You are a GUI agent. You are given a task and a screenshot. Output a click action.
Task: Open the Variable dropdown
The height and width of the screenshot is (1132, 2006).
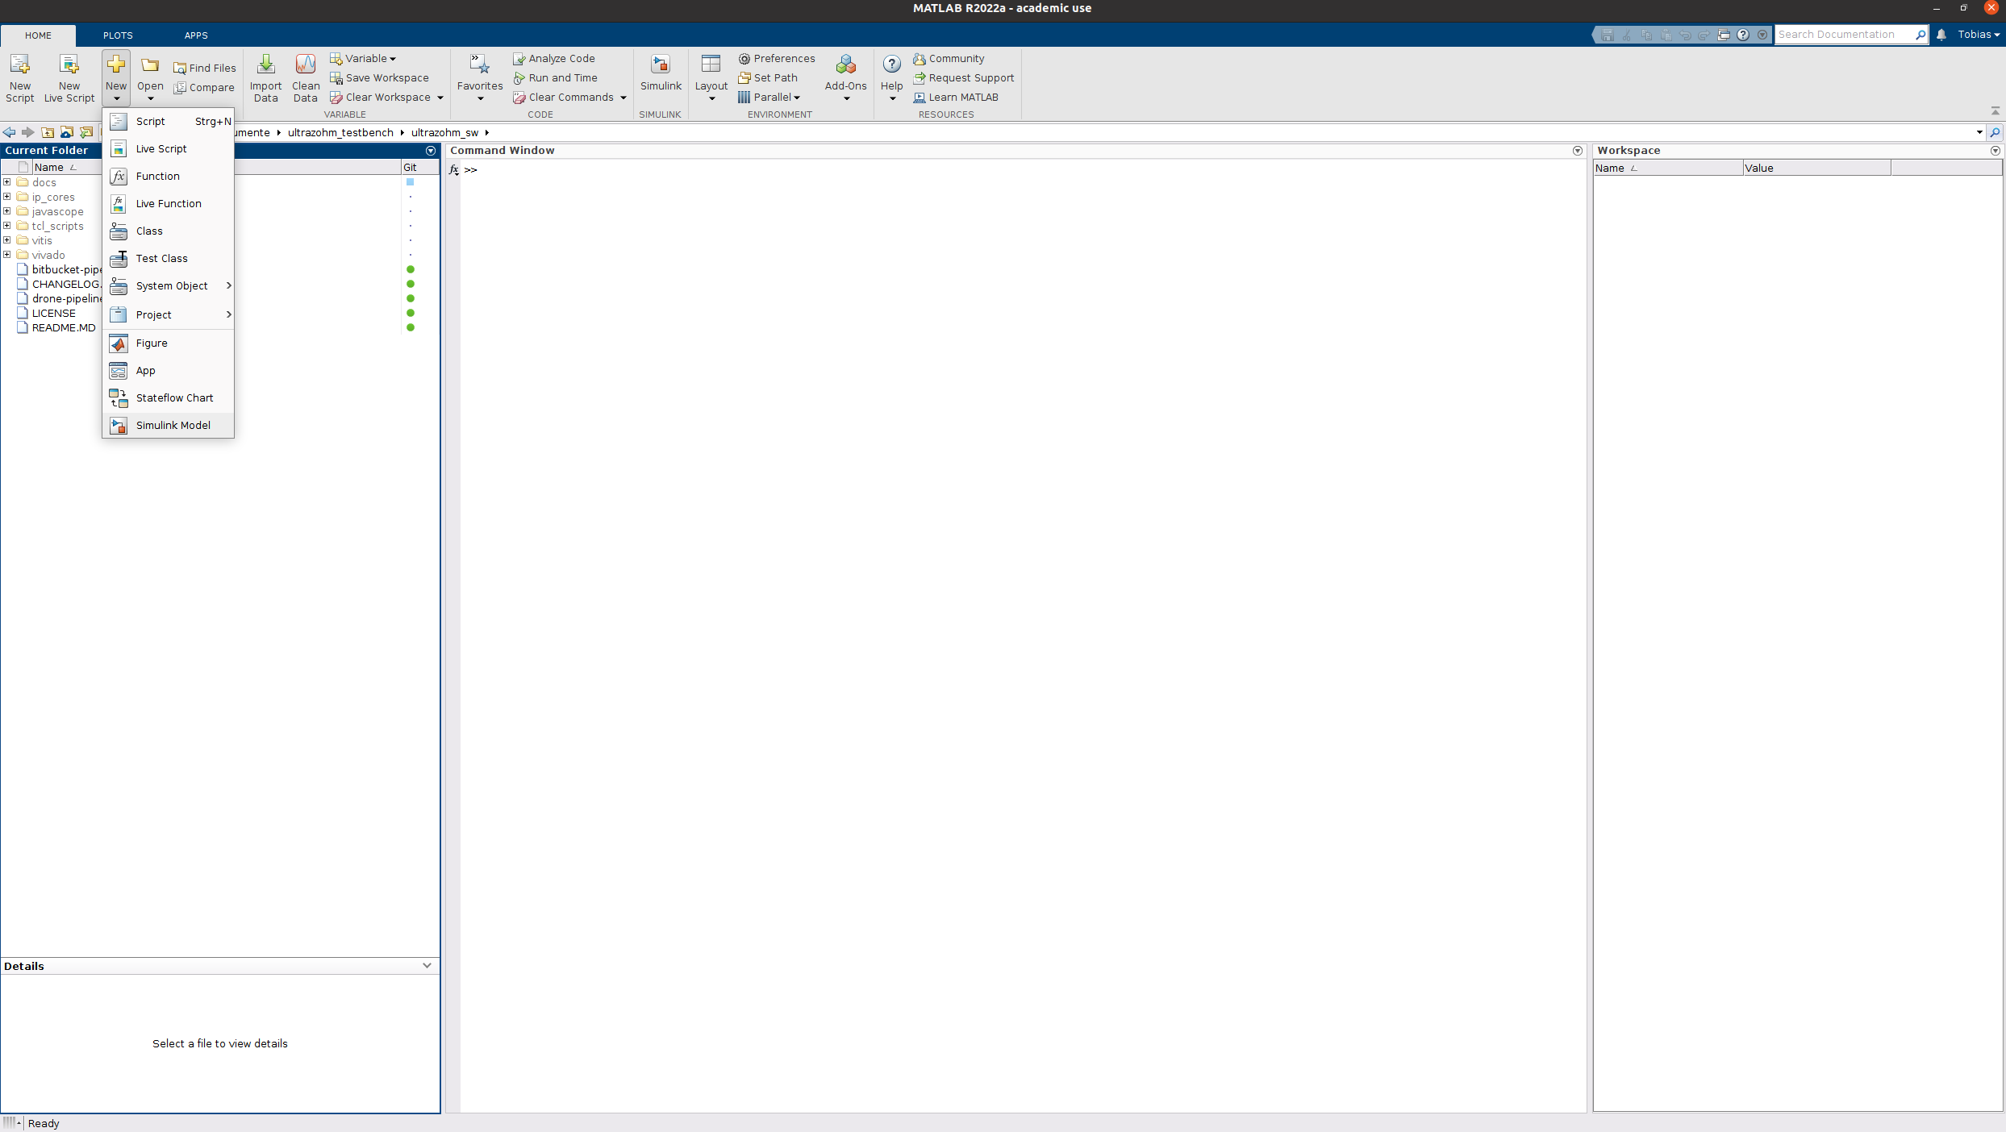tap(363, 59)
